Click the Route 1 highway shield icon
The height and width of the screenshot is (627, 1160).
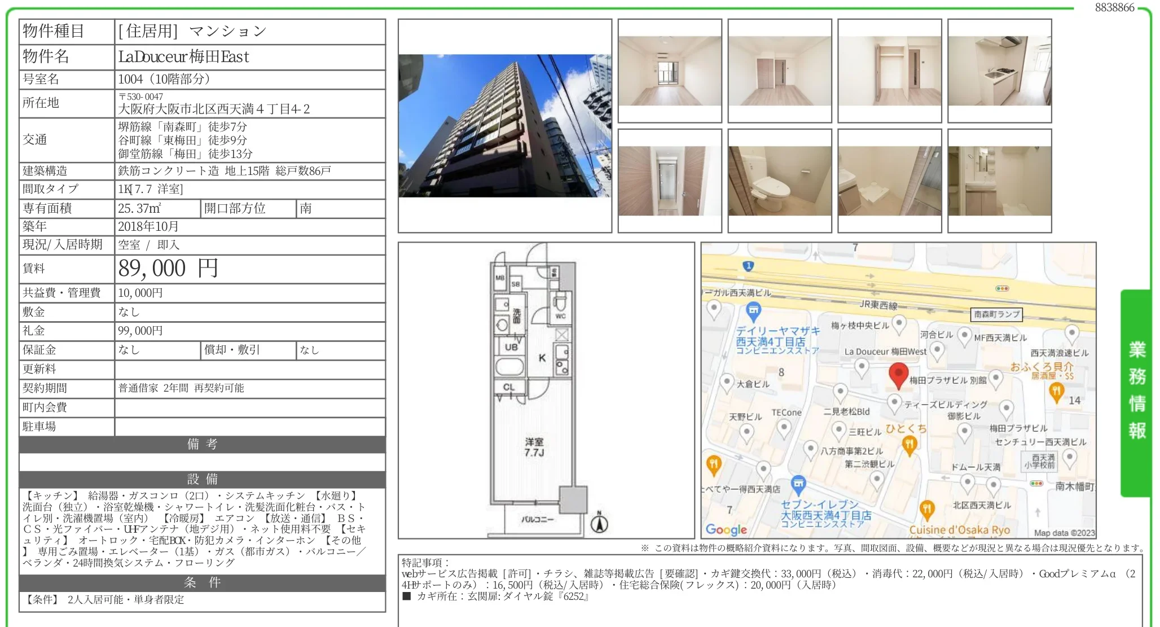click(748, 266)
